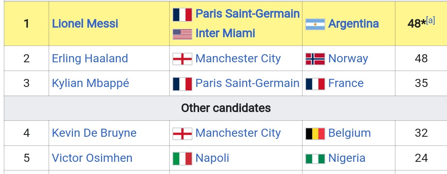The width and height of the screenshot is (447, 174).
Task: Click the Norway flag icon
Action: (315, 59)
